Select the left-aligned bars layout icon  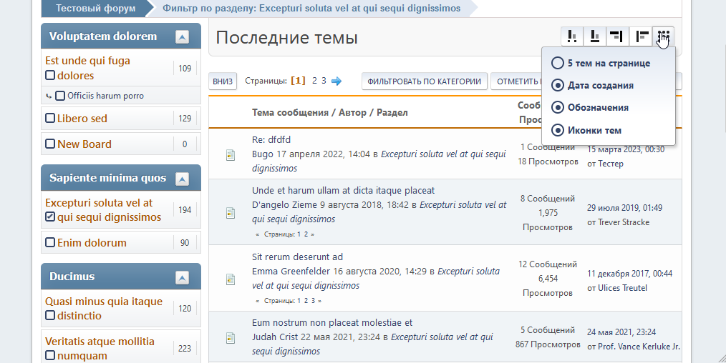(x=642, y=36)
